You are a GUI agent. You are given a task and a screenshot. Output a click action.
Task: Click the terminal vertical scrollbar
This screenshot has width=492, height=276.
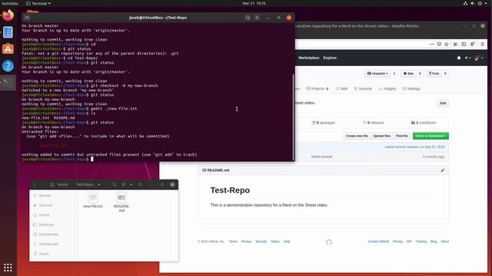coord(293,117)
